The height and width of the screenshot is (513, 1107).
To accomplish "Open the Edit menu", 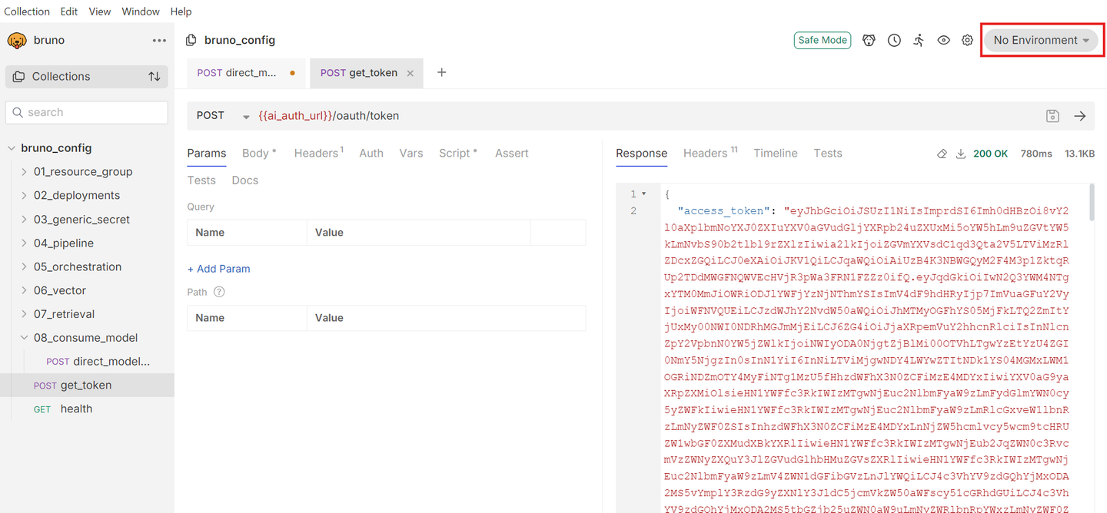I will pos(69,12).
